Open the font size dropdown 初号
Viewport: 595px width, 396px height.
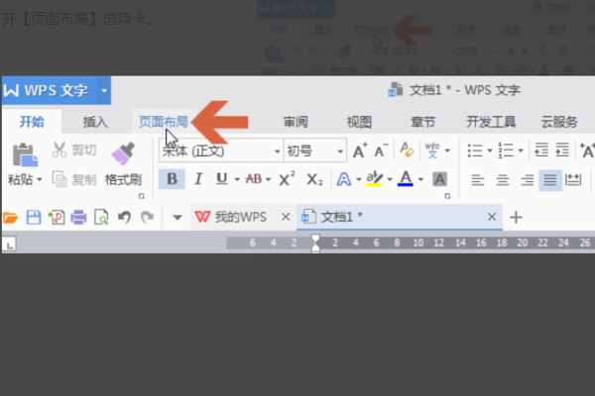[315, 151]
